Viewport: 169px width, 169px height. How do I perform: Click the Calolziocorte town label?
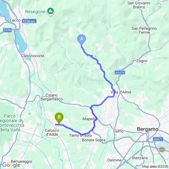point(33,56)
